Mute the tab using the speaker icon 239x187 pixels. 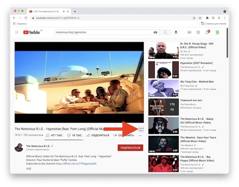[x=64, y=11]
